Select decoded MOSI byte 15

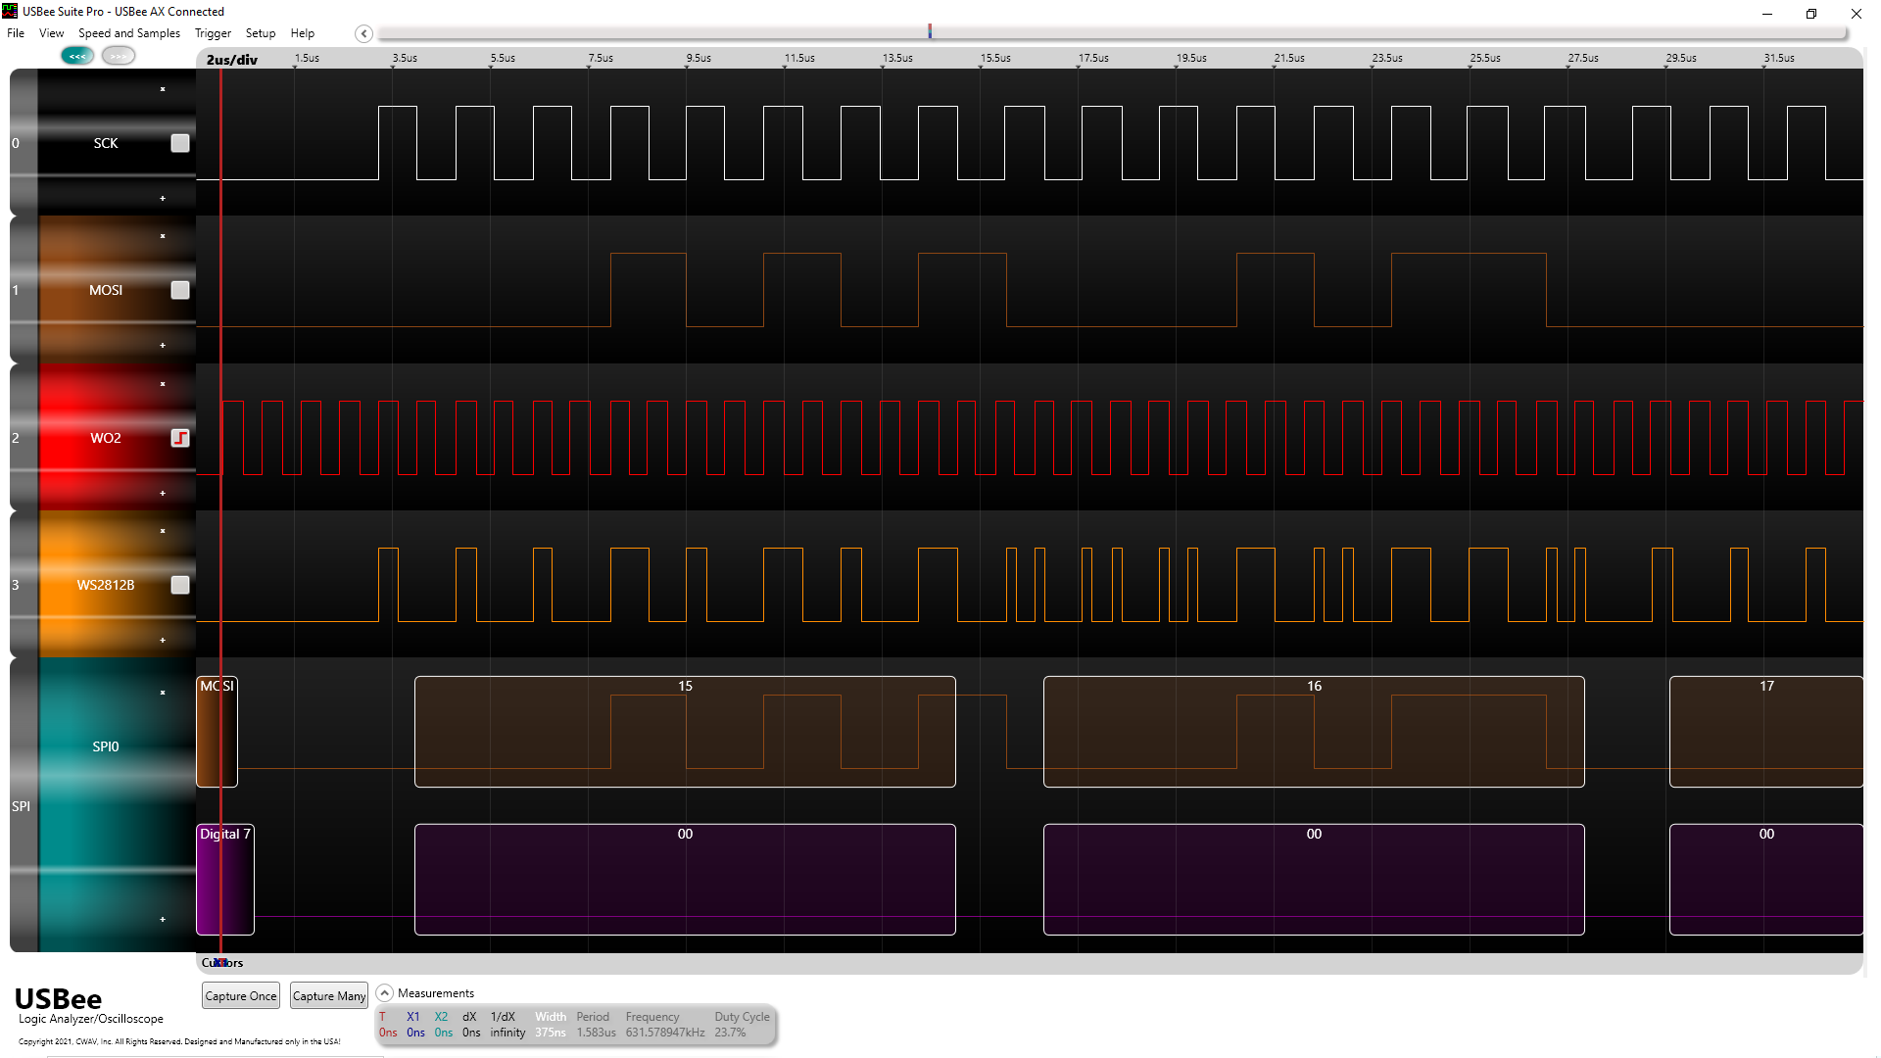[685, 732]
